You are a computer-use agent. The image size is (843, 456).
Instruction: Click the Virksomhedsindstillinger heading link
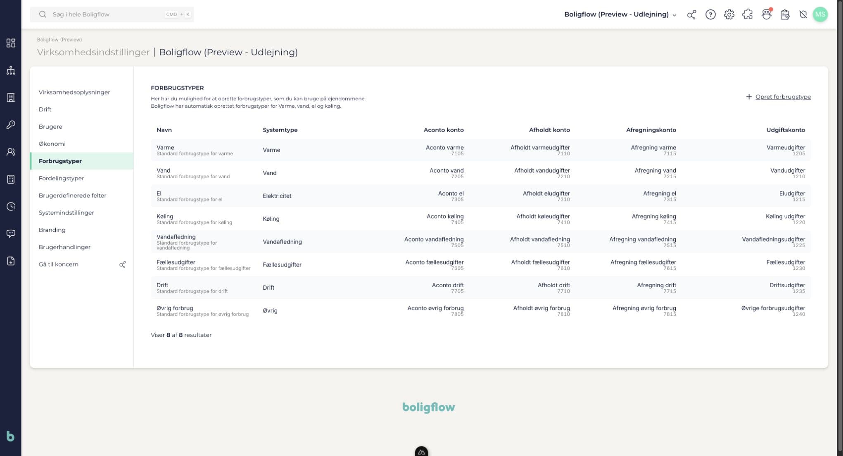tap(93, 52)
